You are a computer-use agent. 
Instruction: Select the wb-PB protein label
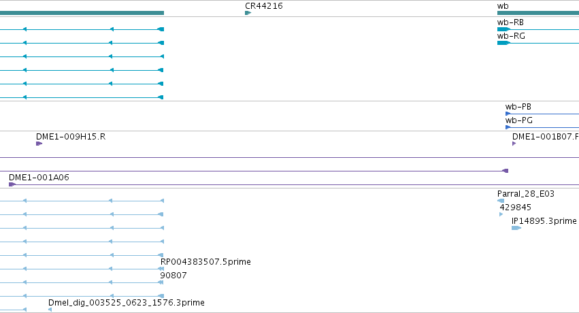click(x=518, y=107)
